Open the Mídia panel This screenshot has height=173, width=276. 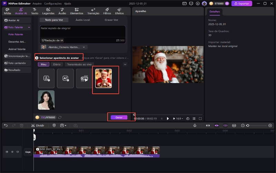click(x=7, y=11)
